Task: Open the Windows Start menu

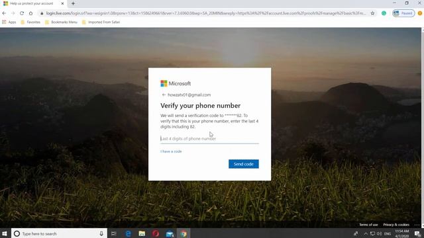Action: 5,233
